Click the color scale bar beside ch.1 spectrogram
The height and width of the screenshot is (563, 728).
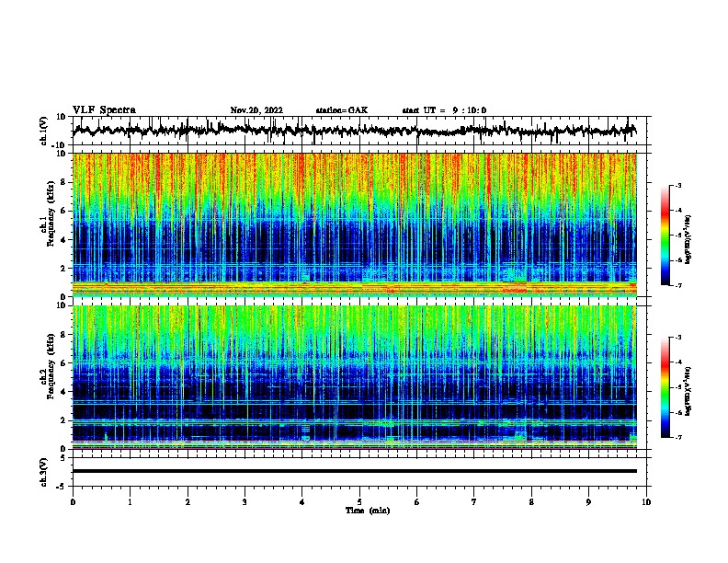[x=665, y=236]
